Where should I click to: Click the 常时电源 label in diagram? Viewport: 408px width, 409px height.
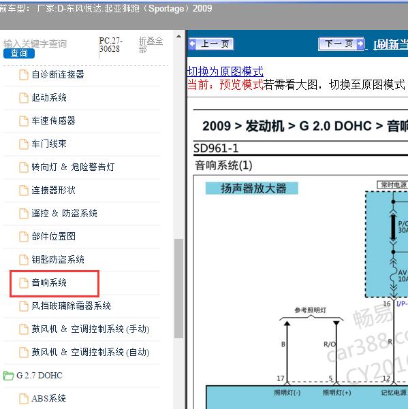(392, 185)
